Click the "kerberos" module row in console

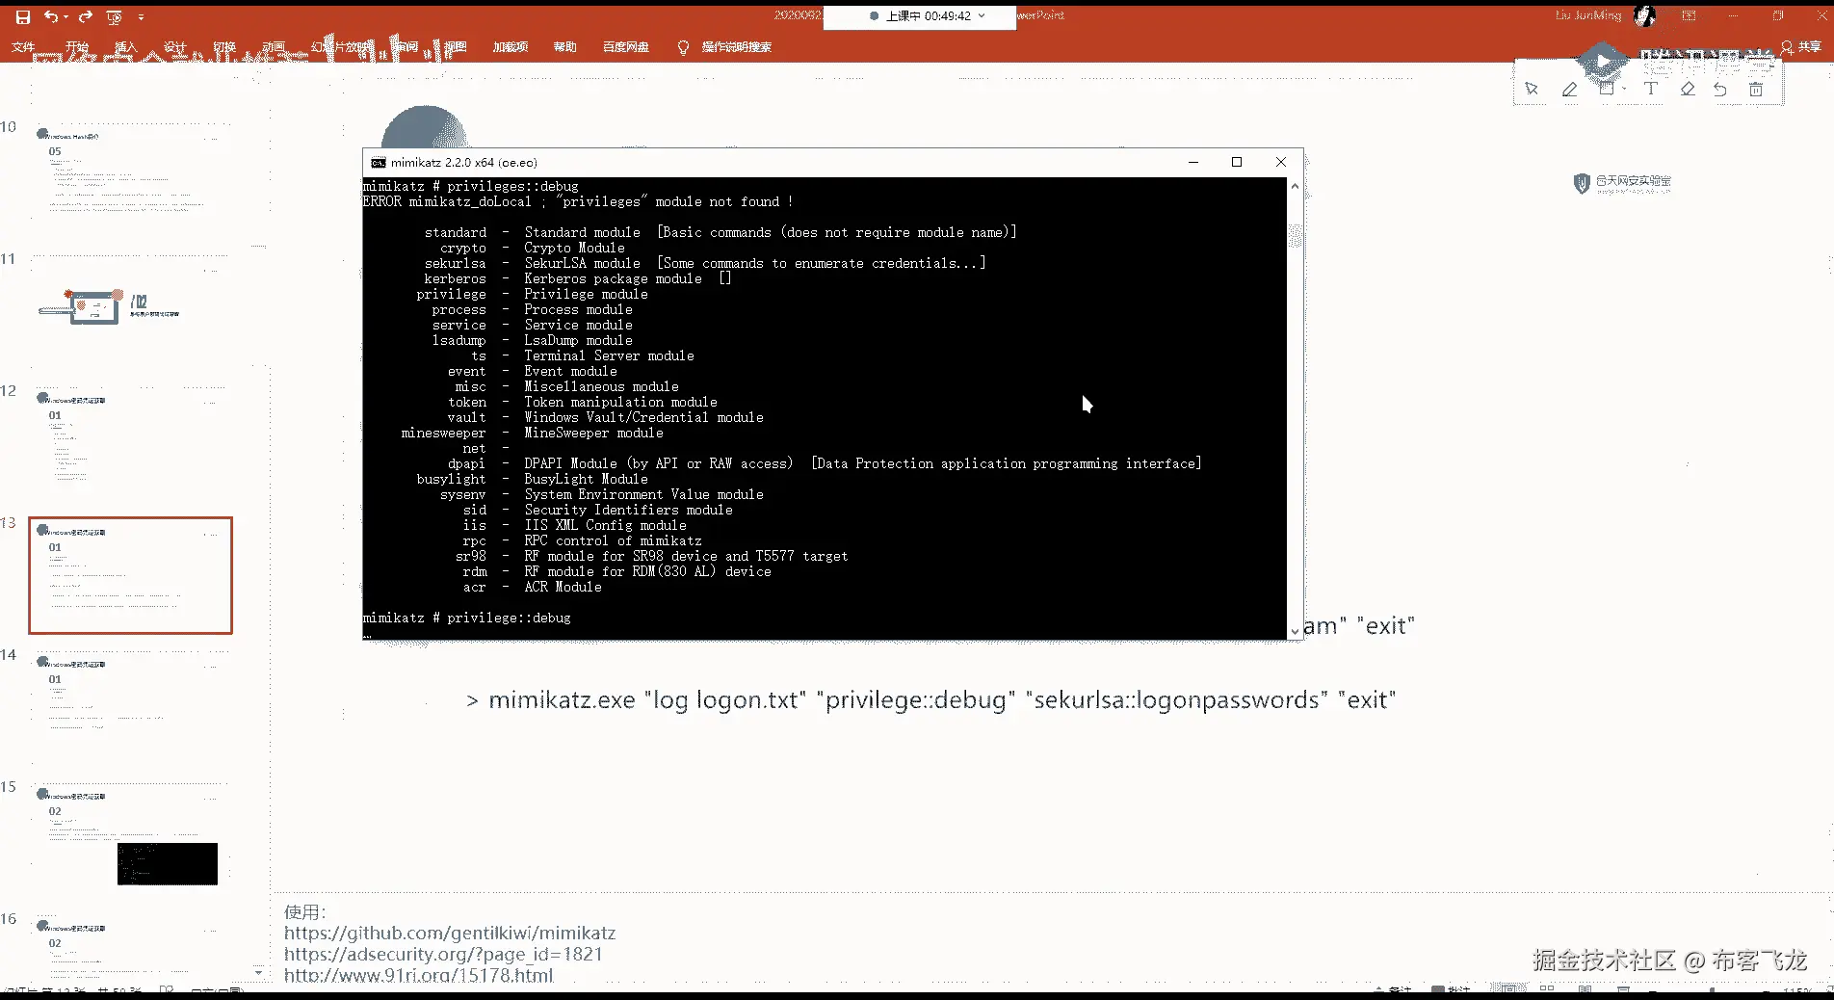pos(578,279)
